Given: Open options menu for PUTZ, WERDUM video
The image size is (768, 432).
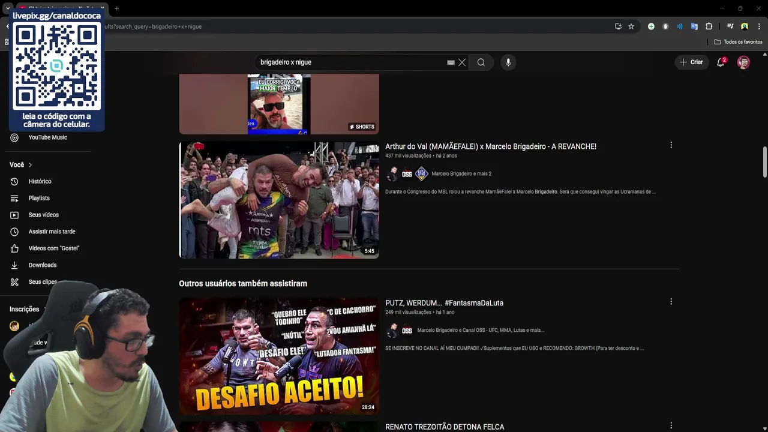Looking at the screenshot, I should [x=671, y=302].
